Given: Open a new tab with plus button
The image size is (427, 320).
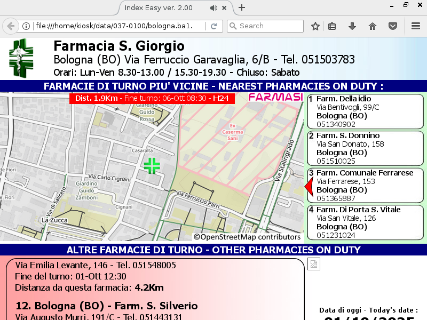Looking at the screenshot, I should coord(242,7).
